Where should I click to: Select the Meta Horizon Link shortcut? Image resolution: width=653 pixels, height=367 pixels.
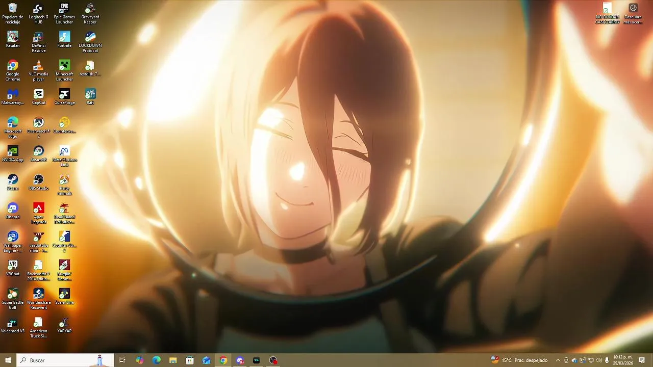tap(64, 156)
